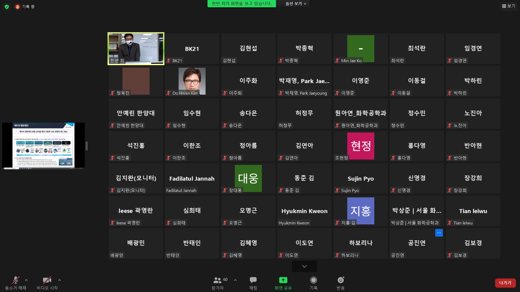Expand audio options arrow next to microphone
This screenshot has height=292, width=520.
coord(26,280)
